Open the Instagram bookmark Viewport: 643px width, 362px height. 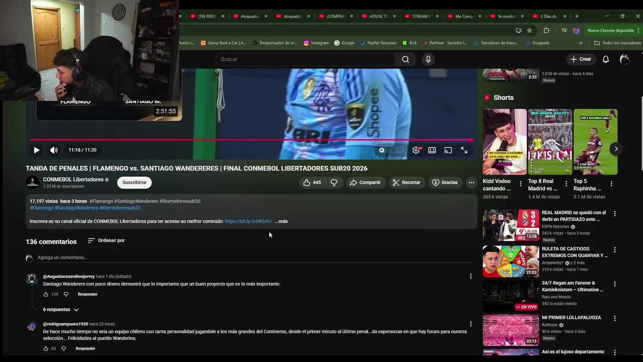pyautogui.click(x=316, y=43)
